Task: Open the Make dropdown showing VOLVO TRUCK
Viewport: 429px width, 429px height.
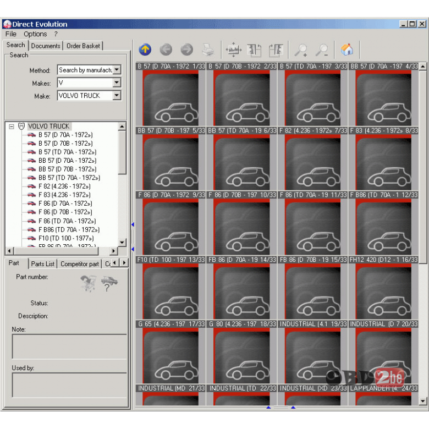Action: point(117,96)
